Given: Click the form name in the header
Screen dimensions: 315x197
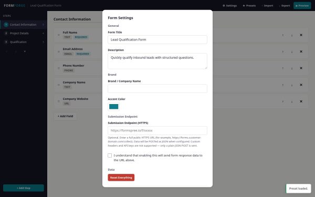Looking at the screenshot, I should pos(46,6).
